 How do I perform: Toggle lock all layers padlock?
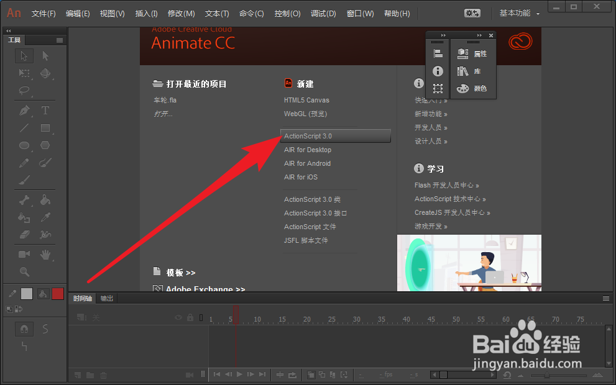190,317
